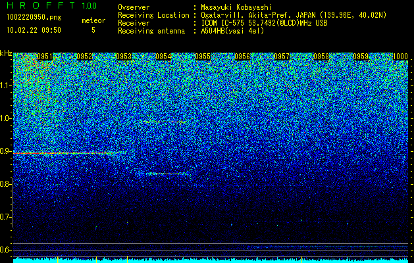414x263 pixels.
Task: Click the 0955 time marker
Action: pos(203,57)
